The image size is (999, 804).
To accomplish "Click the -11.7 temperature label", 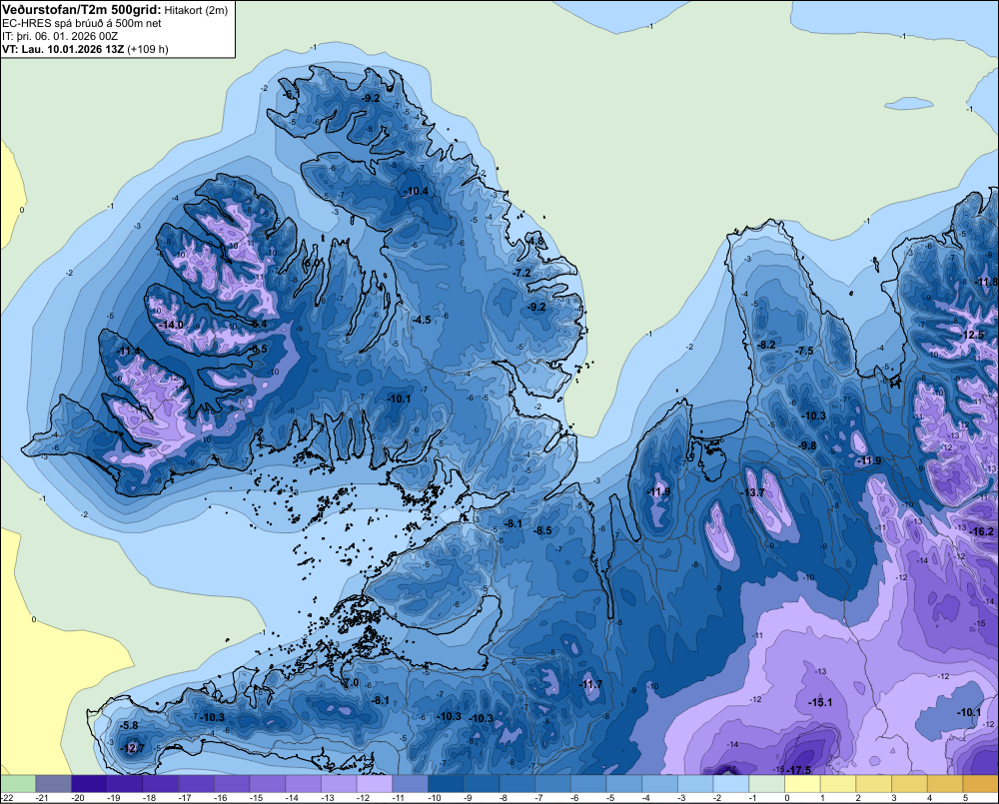I will 590,684.
